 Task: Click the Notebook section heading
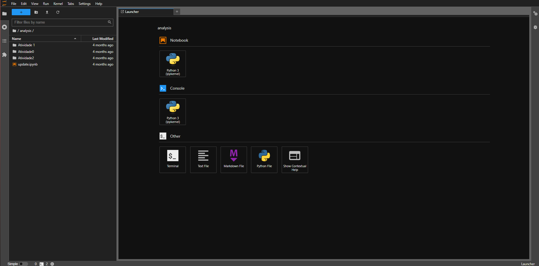tap(179, 40)
